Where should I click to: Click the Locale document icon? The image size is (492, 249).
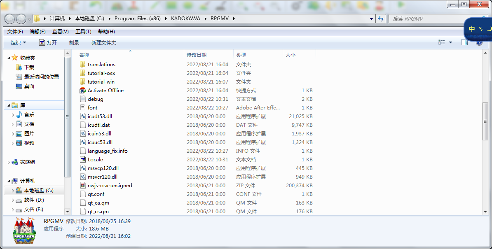pos(82,159)
